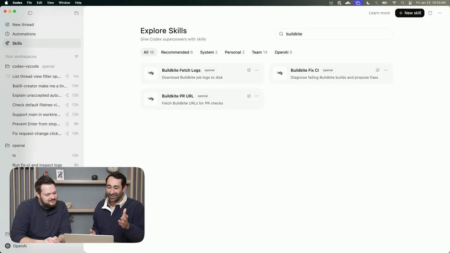Open macOS Spotlight search icon
The image size is (450, 253).
click(x=403, y=3)
